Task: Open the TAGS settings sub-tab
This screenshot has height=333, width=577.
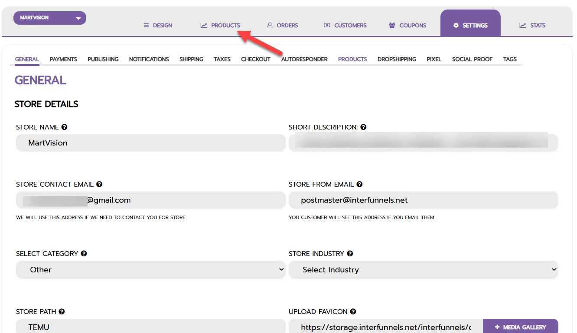Action: [x=510, y=59]
